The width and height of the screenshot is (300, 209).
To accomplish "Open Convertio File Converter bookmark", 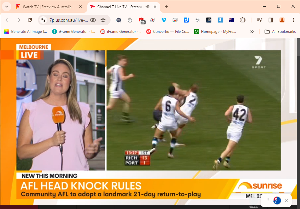I will [168, 32].
